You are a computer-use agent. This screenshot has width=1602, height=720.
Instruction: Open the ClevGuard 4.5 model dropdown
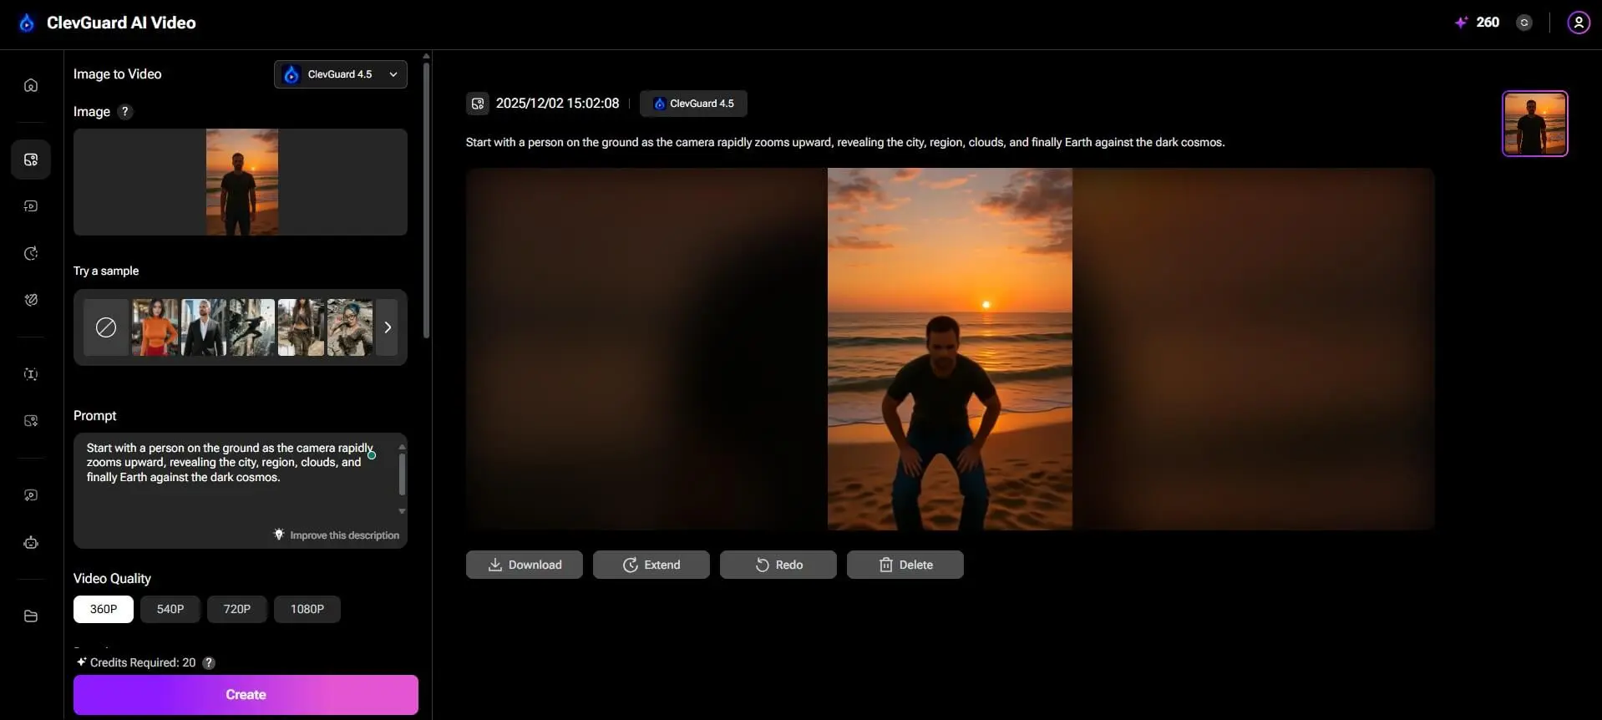pos(340,74)
